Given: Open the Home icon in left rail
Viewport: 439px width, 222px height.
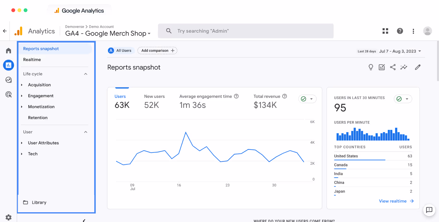Looking at the screenshot, I should tap(9, 51).
